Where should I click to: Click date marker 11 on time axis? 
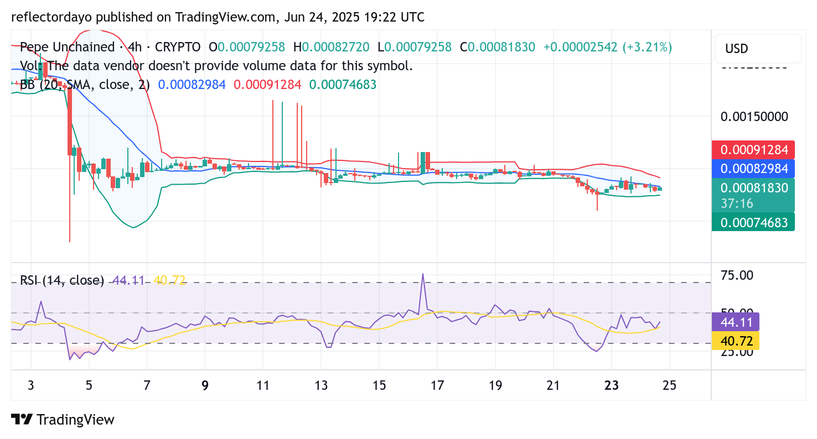coord(263,385)
